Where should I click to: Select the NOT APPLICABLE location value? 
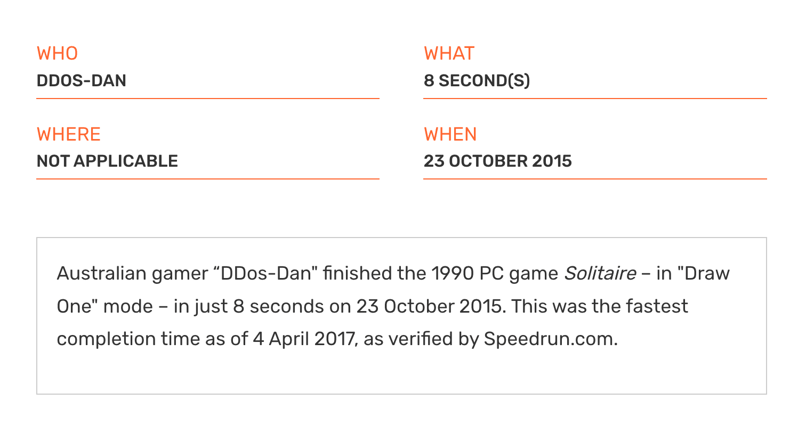coord(107,161)
